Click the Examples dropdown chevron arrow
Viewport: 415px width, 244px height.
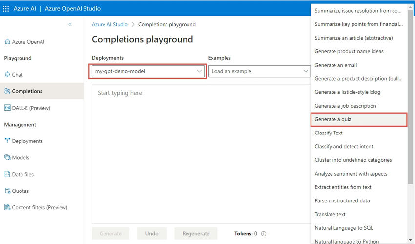[306, 71]
